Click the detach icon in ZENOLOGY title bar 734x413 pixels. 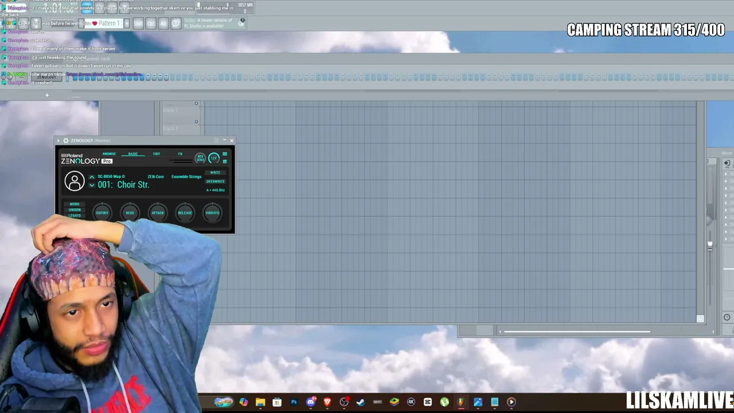point(217,141)
